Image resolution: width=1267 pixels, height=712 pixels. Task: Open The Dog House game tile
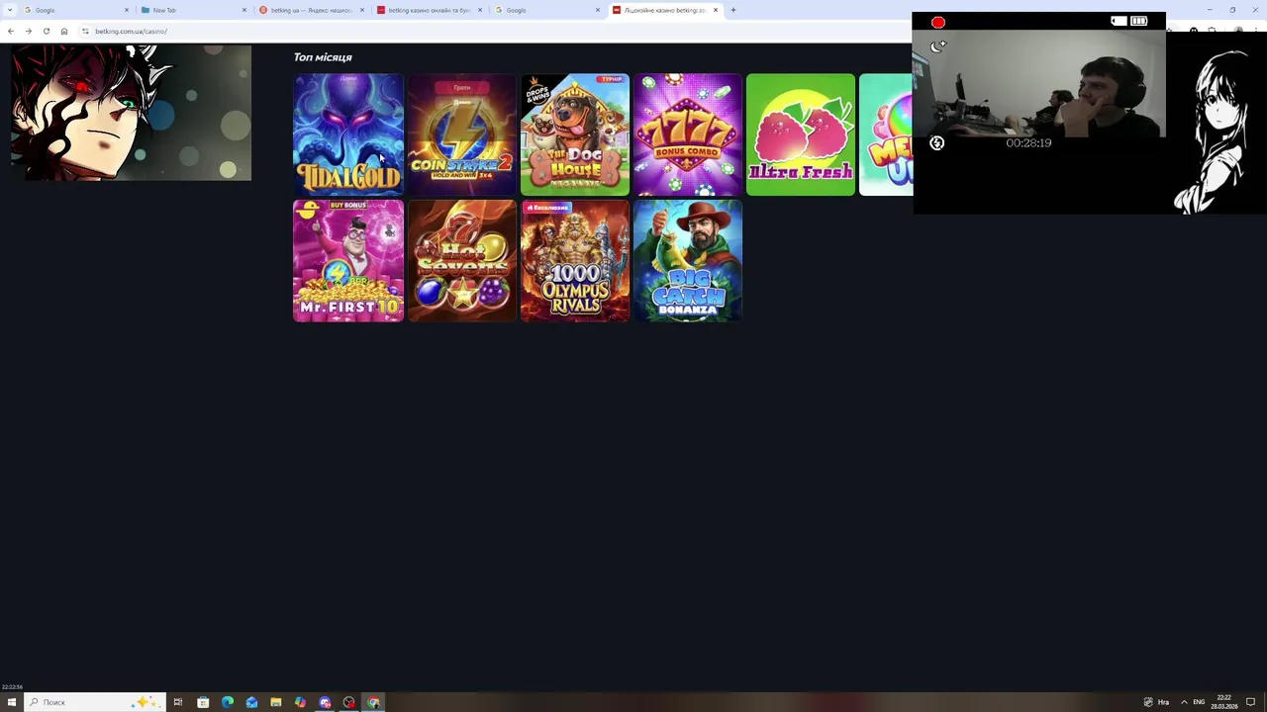pyautogui.click(x=575, y=134)
